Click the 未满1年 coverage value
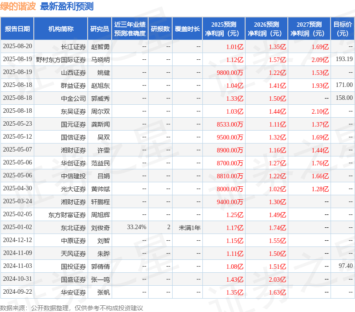Viewport: 355px width, 312px height. [190, 228]
